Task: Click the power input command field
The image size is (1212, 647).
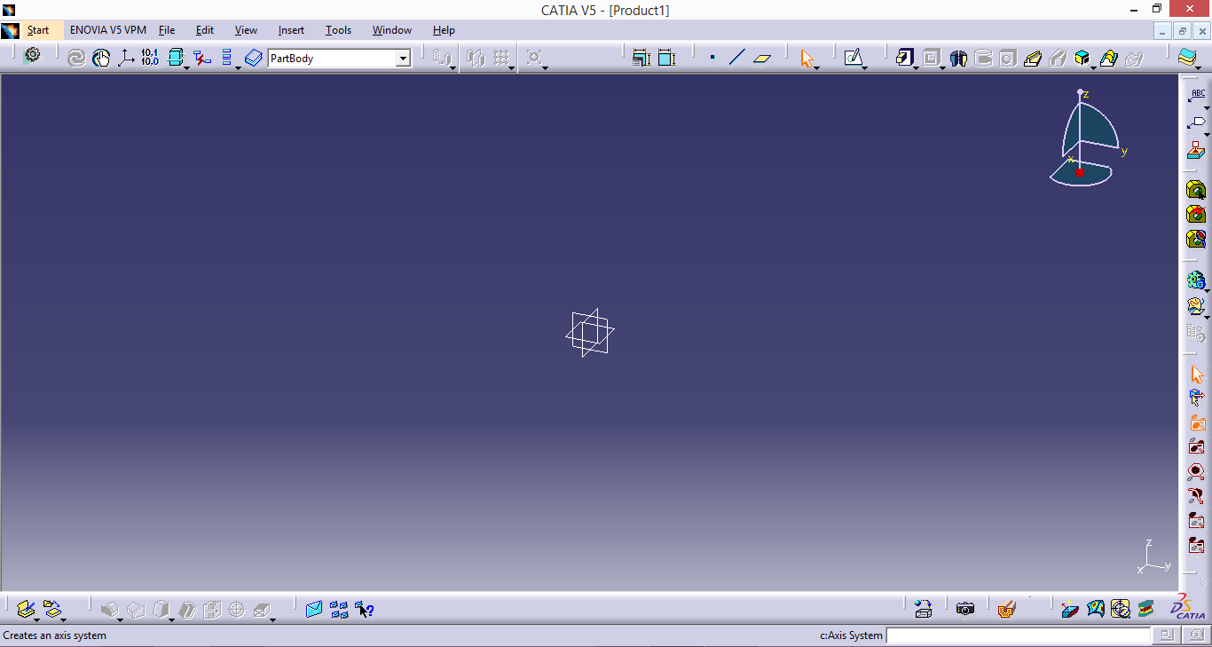Action: tap(1018, 635)
